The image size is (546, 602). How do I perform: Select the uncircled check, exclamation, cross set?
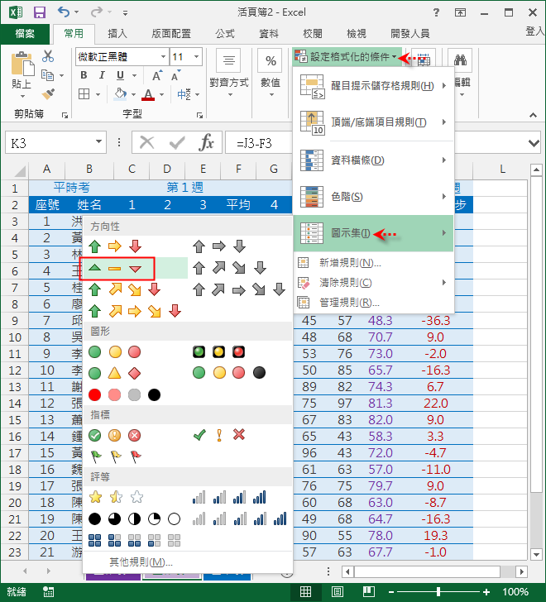point(219,435)
